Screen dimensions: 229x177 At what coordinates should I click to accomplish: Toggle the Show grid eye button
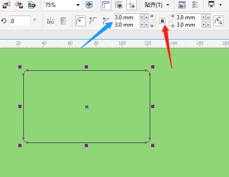click(119, 5)
